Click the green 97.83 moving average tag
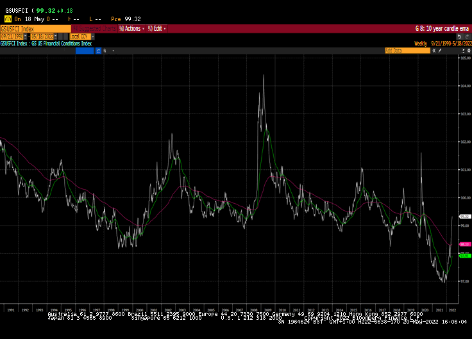Viewport: 472px width, 339px height. (466, 256)
